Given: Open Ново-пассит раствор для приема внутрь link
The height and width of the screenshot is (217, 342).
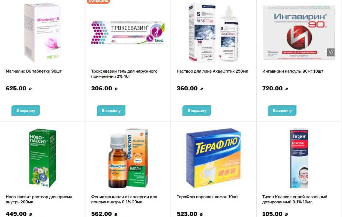Looking at the screenshot, I should [39, 200].
